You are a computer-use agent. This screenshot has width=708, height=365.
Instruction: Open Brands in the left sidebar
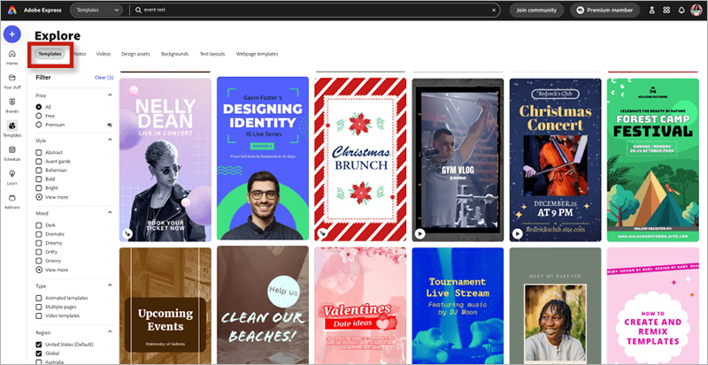click(x=12, y=104)
